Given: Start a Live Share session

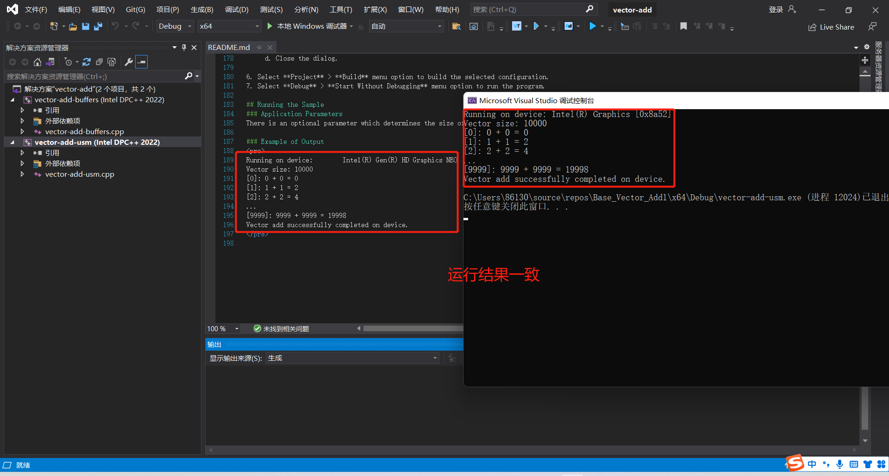Looking at the screenshot, I should pos(831,27).
